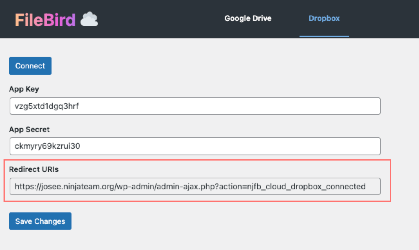Click the blue underline beneath Dropbox tab
The height and width of the screenshot is (250, 419).
pyautogui.click(x=324, y=36)
